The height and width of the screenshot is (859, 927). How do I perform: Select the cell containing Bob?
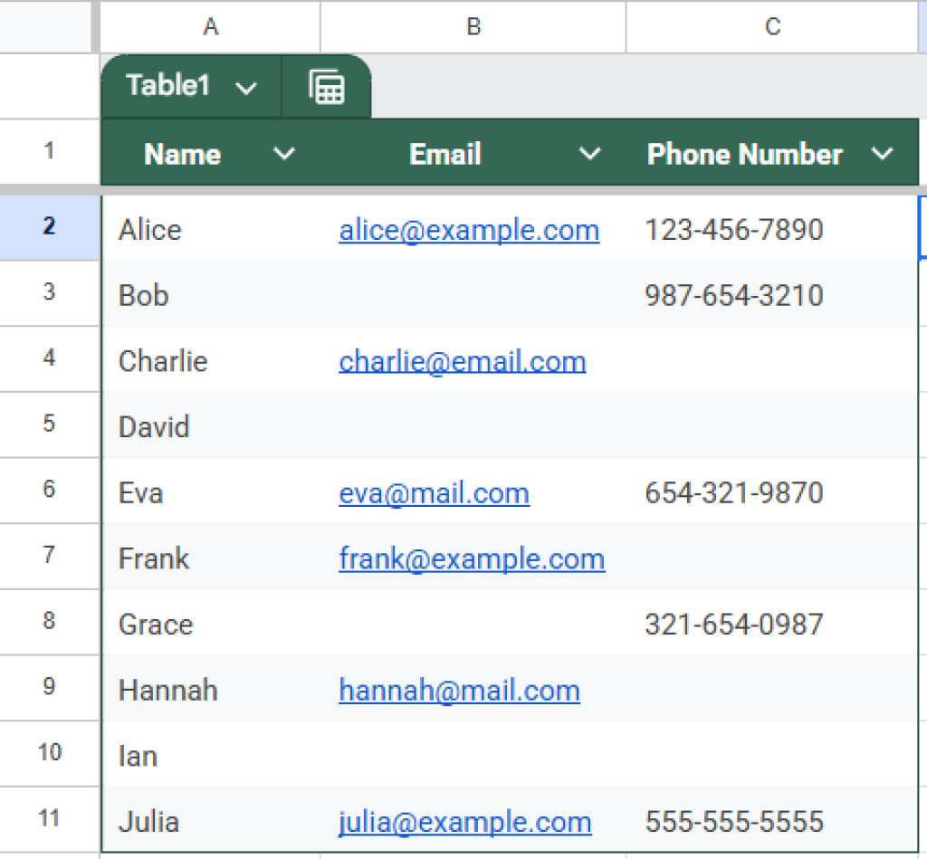[210, 295]
